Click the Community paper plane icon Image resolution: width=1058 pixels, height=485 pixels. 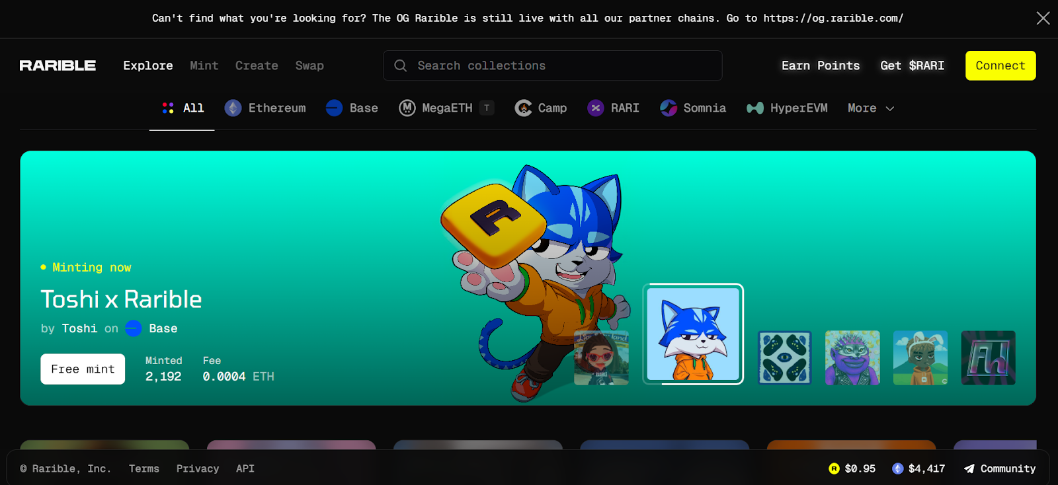coord(969,468)
